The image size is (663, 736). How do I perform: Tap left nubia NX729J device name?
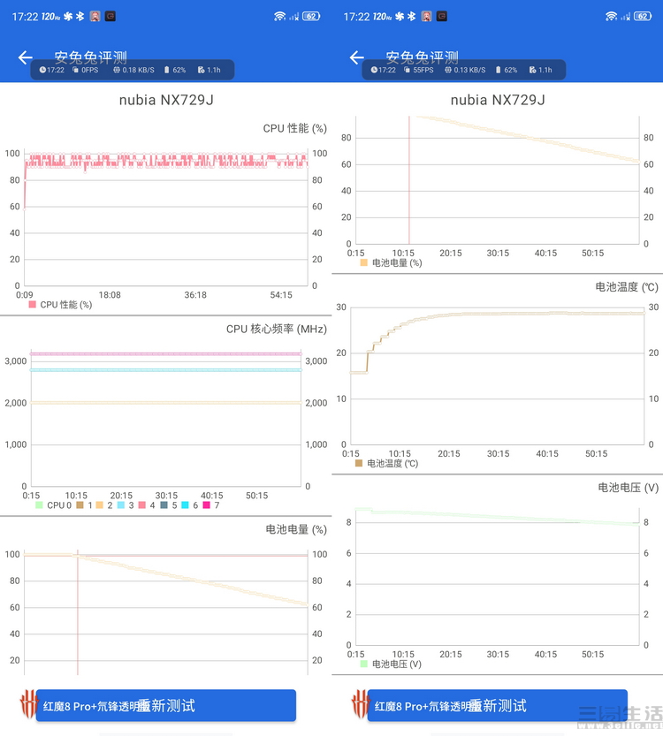point(166,100)
